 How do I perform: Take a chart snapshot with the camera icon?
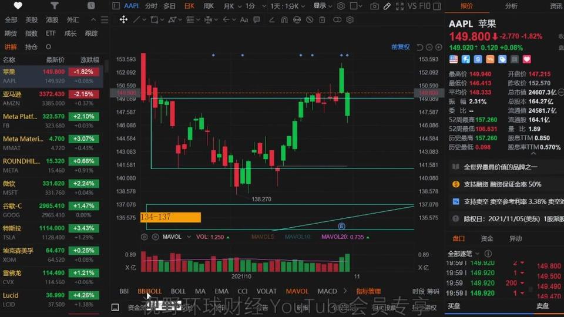click(374, 6)
